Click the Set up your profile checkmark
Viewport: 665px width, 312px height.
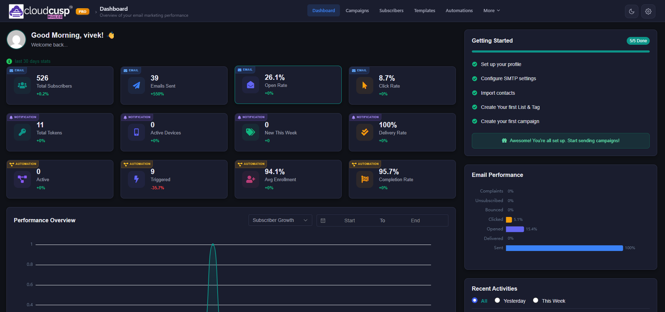click(475, 64)
